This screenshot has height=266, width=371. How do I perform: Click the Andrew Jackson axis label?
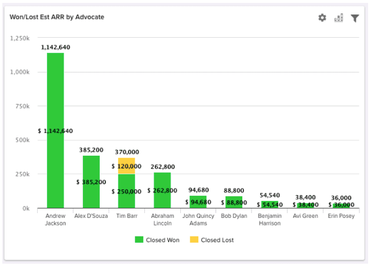click(x=55, y=220)
